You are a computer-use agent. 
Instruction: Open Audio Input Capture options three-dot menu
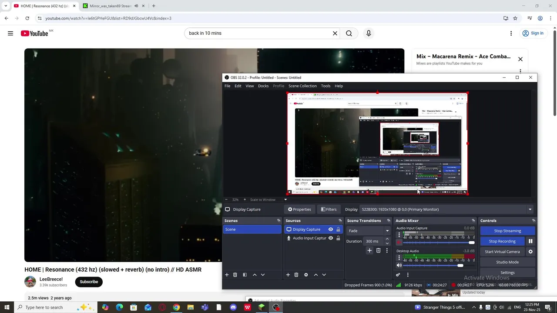399,235
